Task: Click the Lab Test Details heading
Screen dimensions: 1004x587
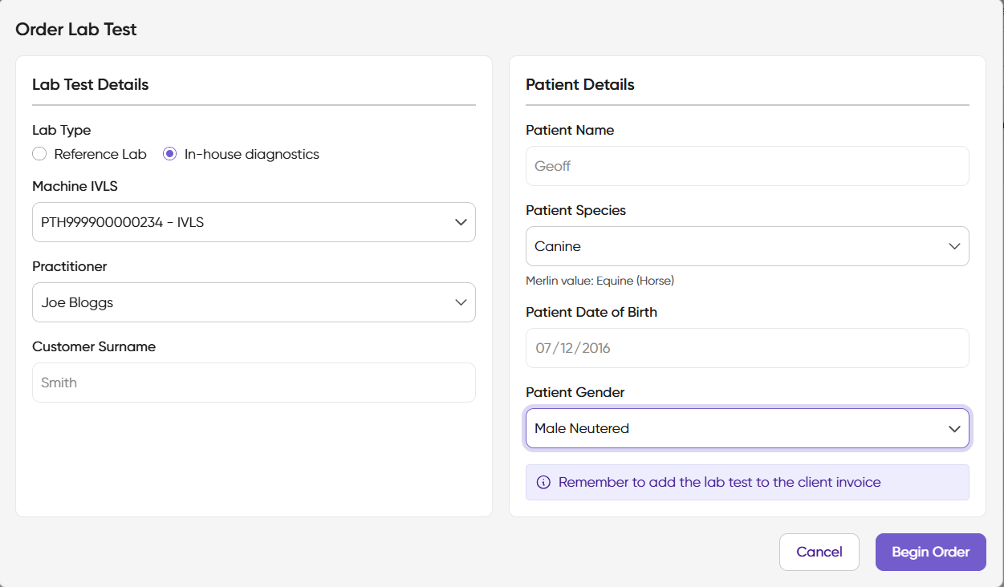Action: tap(90, 84)
